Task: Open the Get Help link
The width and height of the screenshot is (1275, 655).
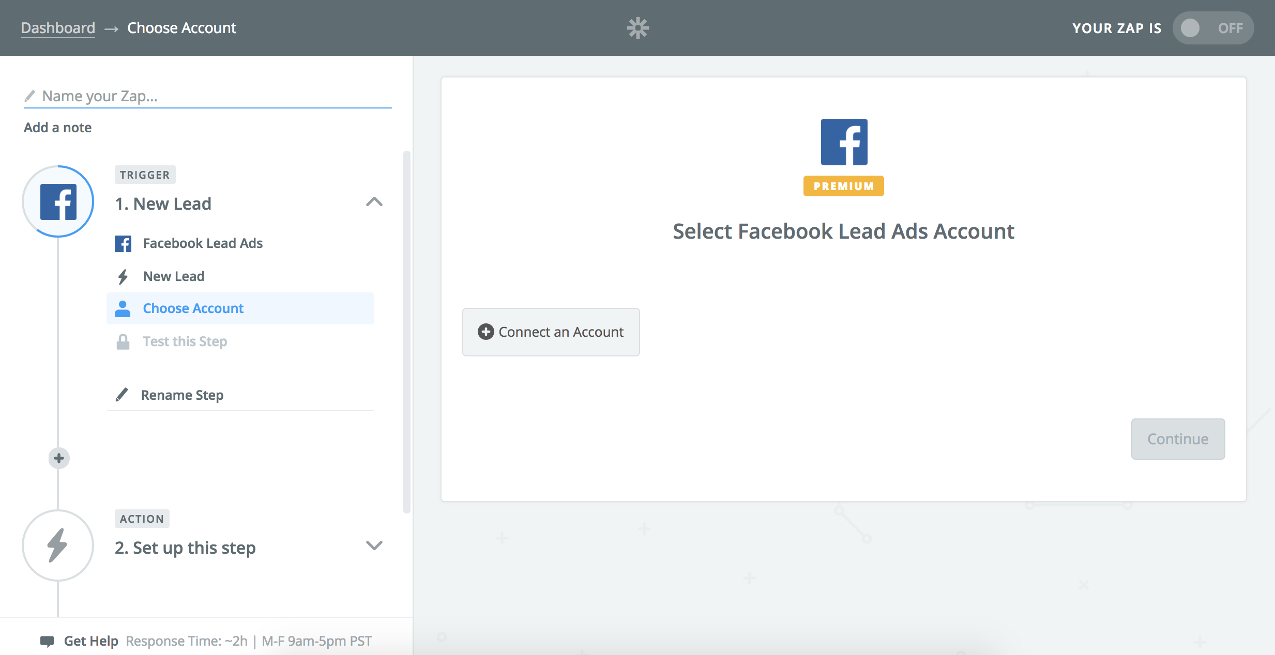Action: (x=91, y=641)
